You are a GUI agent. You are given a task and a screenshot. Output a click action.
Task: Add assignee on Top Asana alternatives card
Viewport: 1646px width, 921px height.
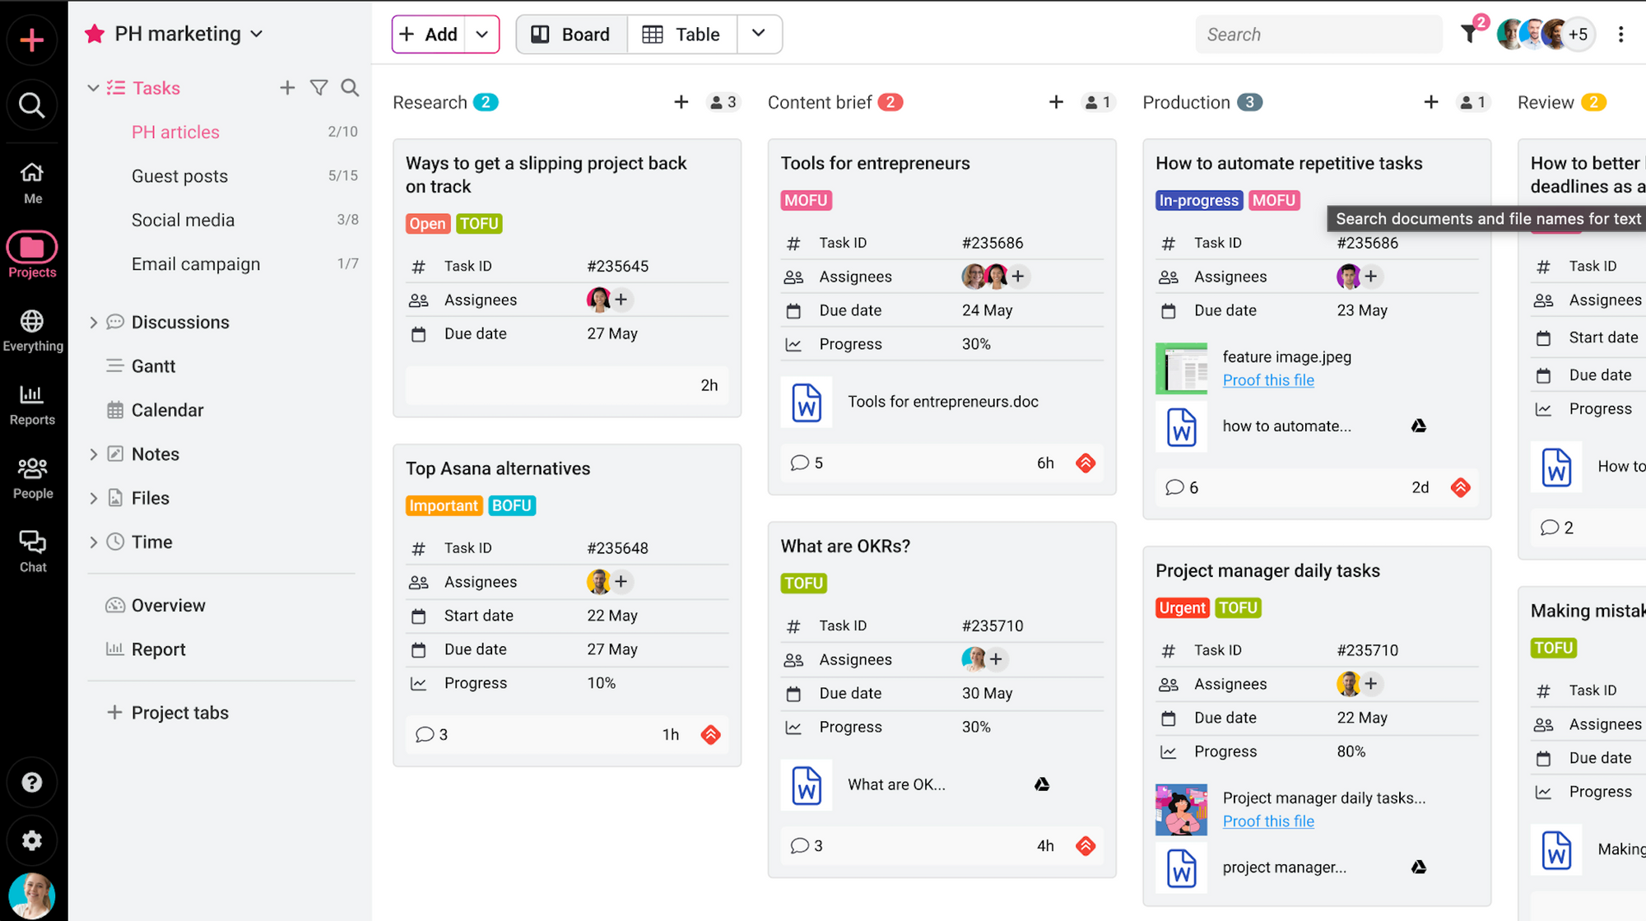click(x=621, y=582)
